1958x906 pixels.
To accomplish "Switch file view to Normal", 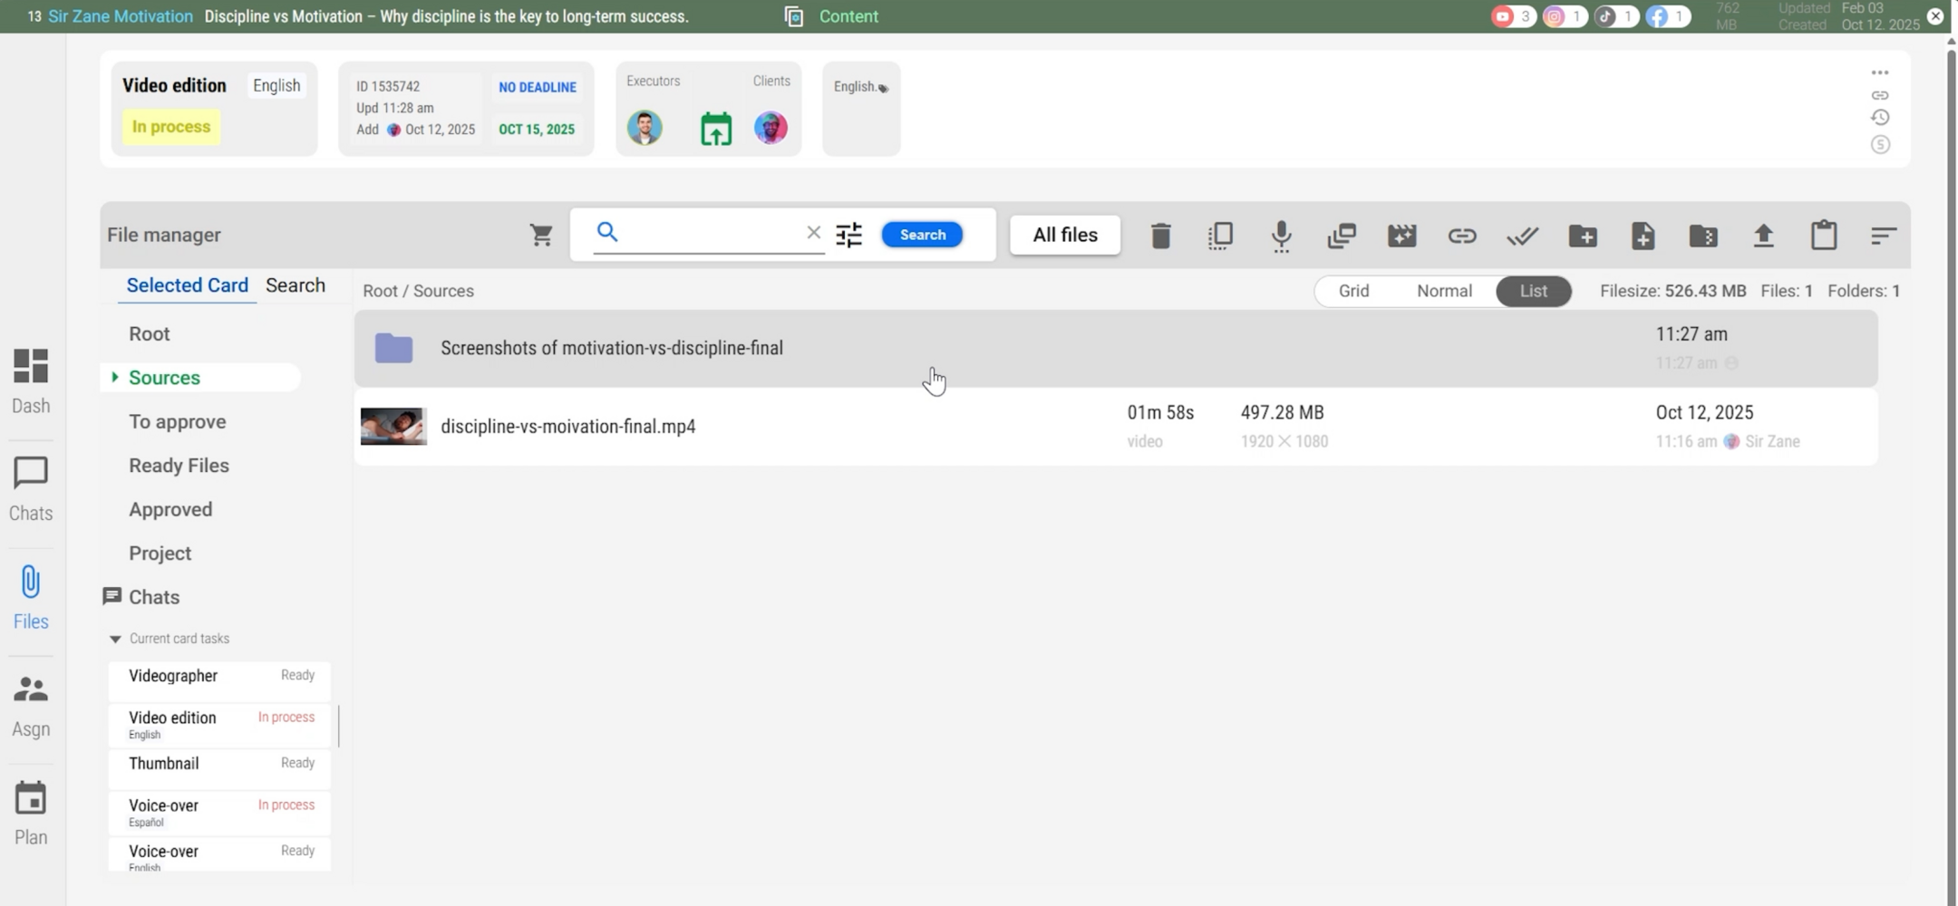I will (1444, 291).
